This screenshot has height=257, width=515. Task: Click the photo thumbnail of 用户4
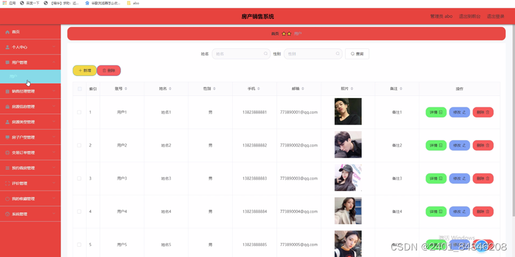(x=348, y=211)
